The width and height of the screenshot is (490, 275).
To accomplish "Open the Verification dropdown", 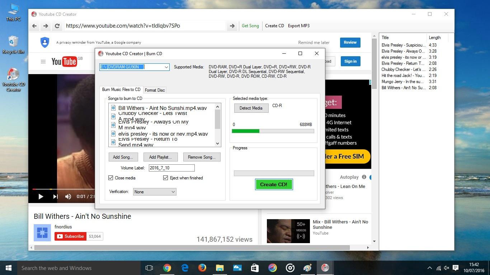I will pyautogui.click(x=155, y=192).
